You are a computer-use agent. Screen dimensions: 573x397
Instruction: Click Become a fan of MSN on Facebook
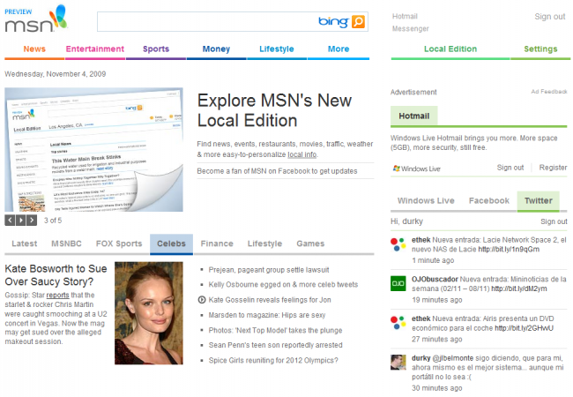(x=277, y=171)
